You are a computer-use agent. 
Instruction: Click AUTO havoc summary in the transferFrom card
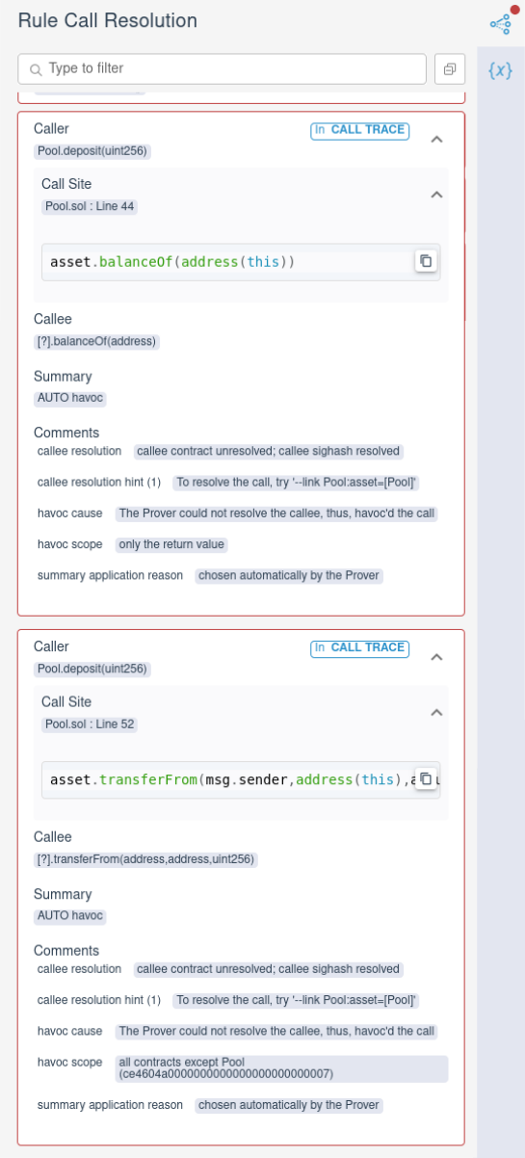tap(70, 916)
